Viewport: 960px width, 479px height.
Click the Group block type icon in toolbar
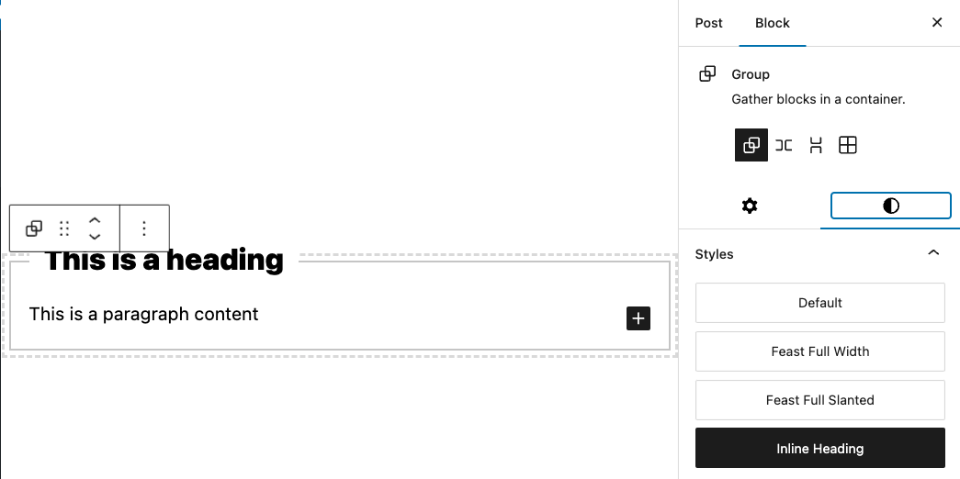pyautogui.click(x=34, y=228)
